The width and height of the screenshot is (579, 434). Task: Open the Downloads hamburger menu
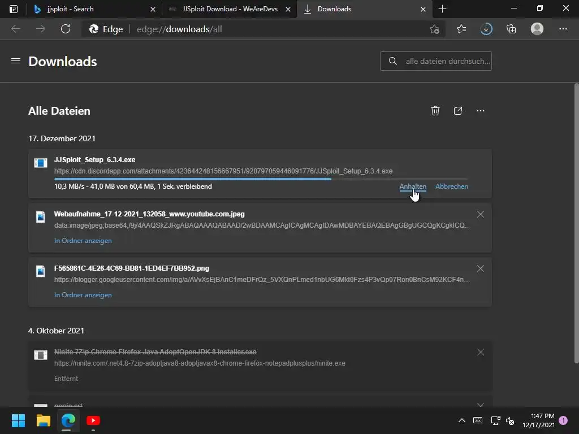tap(16, 61)
